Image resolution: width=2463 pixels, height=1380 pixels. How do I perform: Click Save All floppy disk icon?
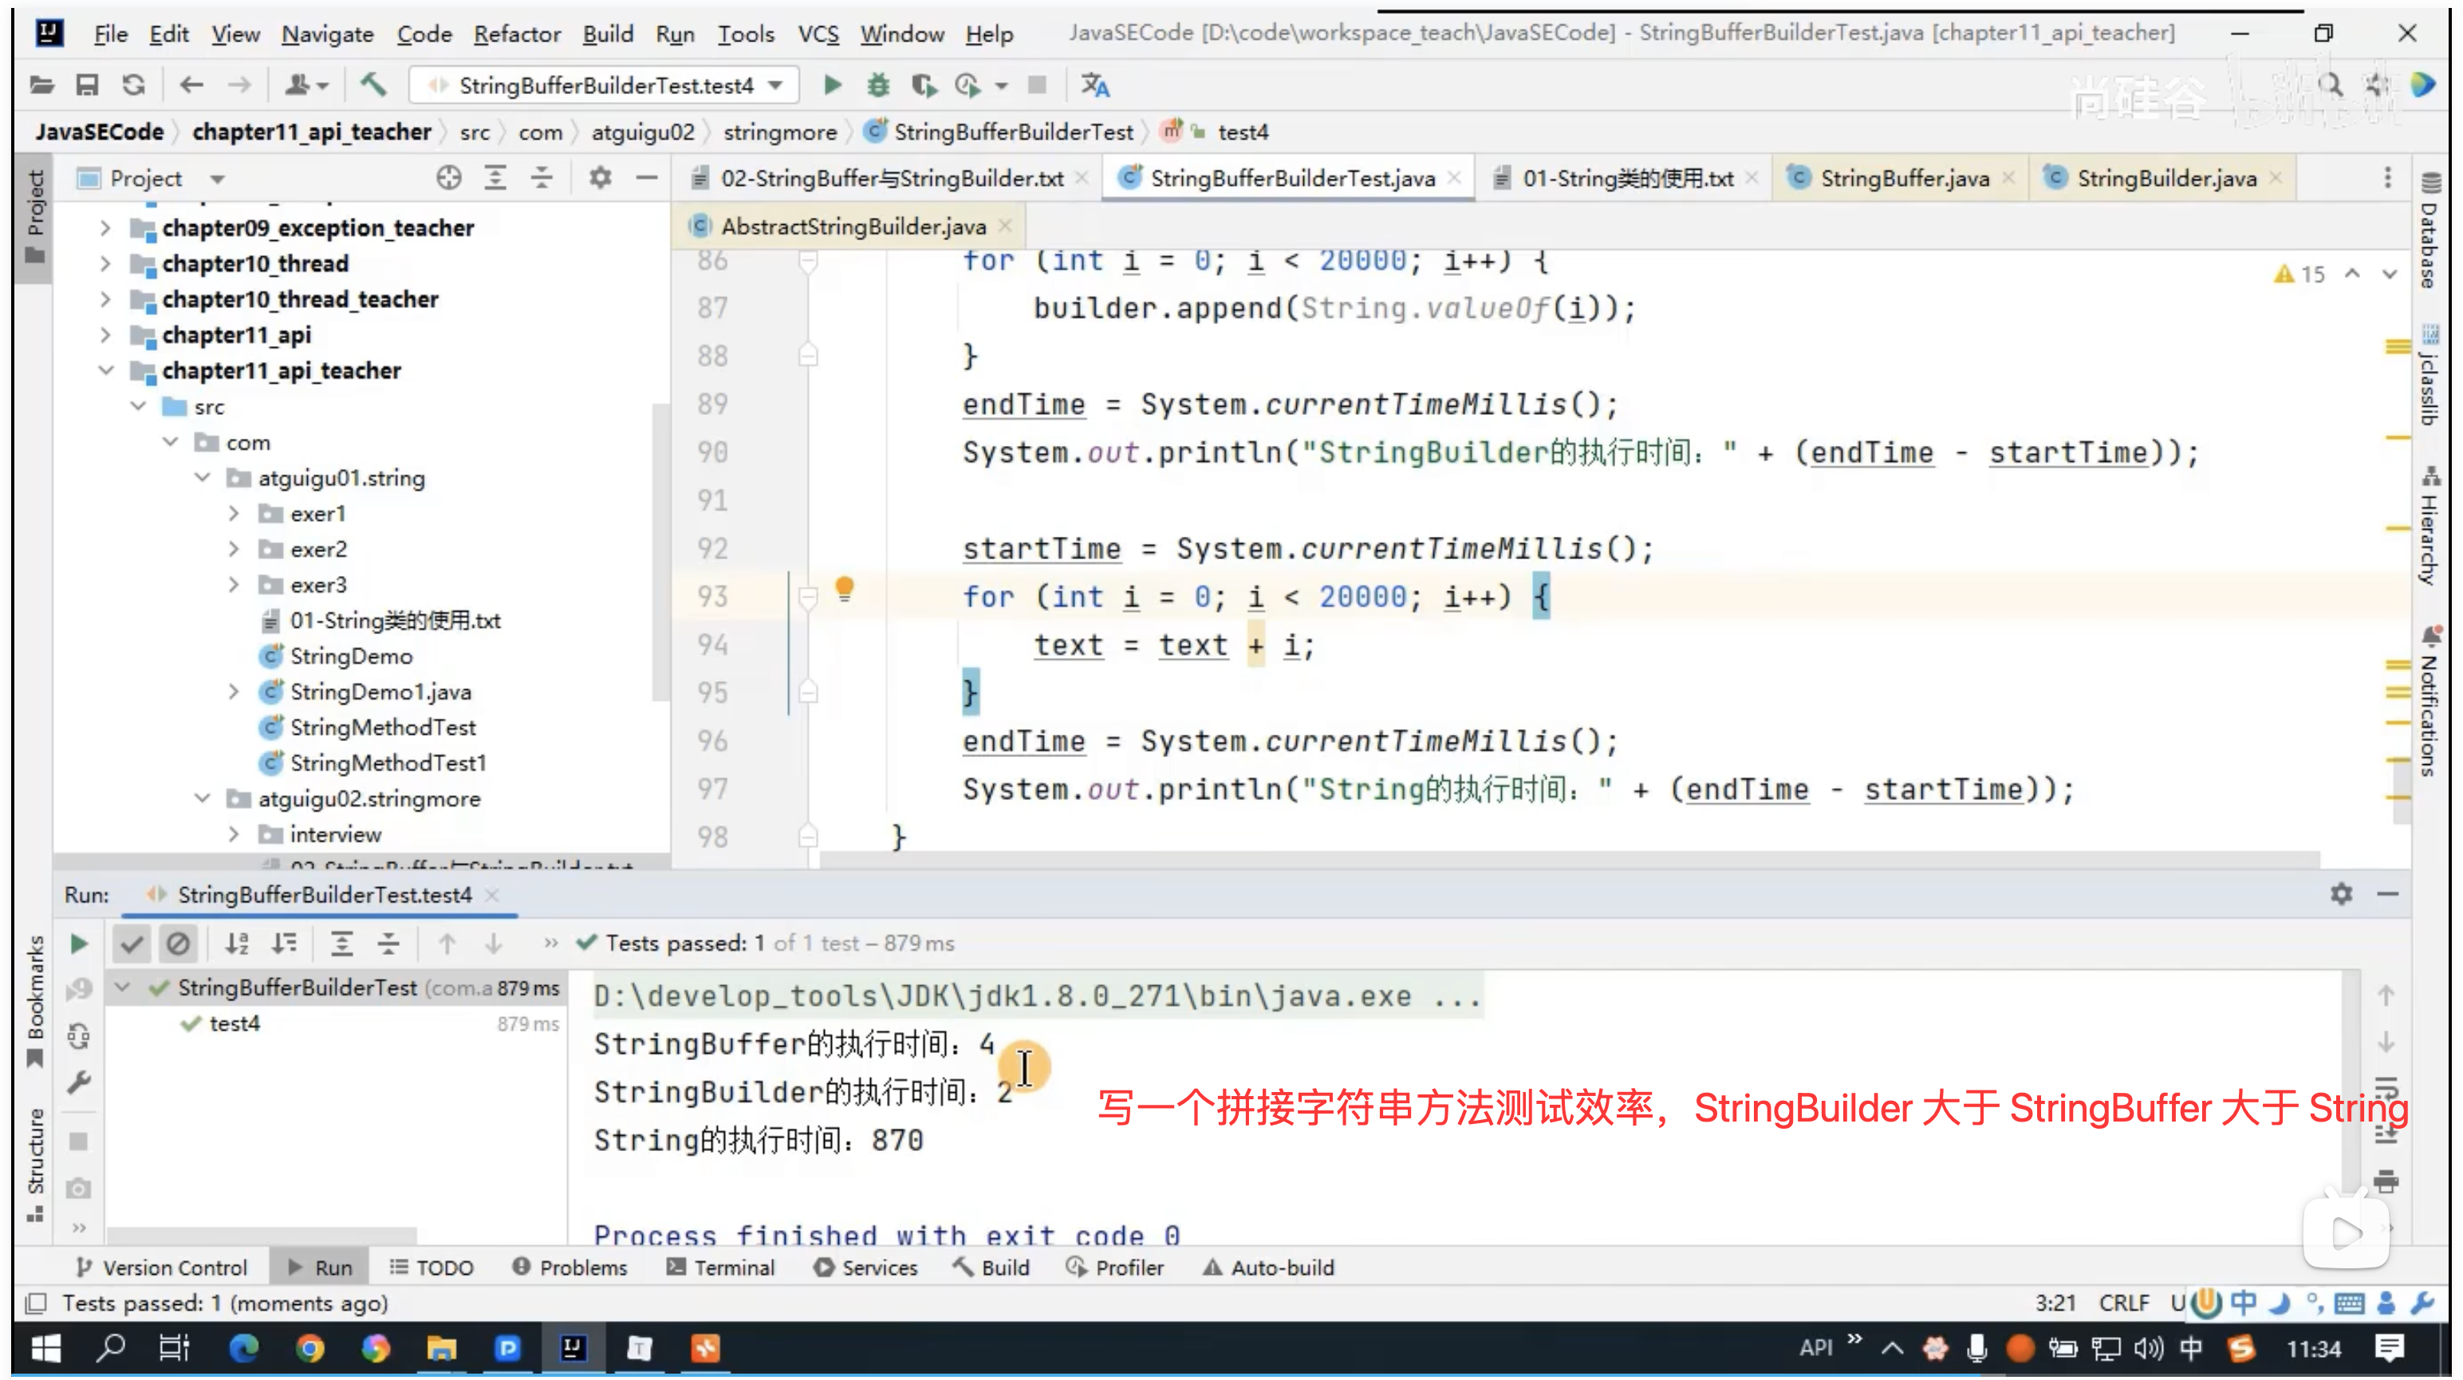pos(87,85)
